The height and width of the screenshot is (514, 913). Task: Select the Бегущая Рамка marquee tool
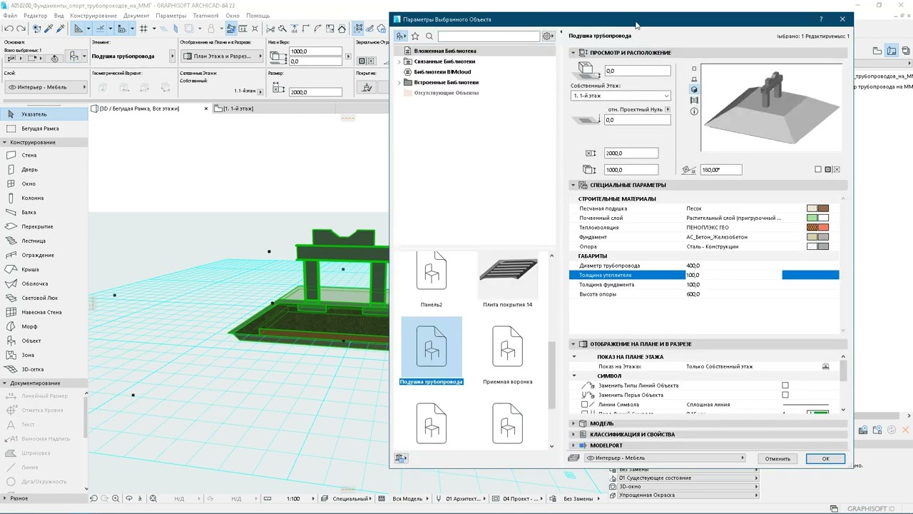tap(43, 128)
